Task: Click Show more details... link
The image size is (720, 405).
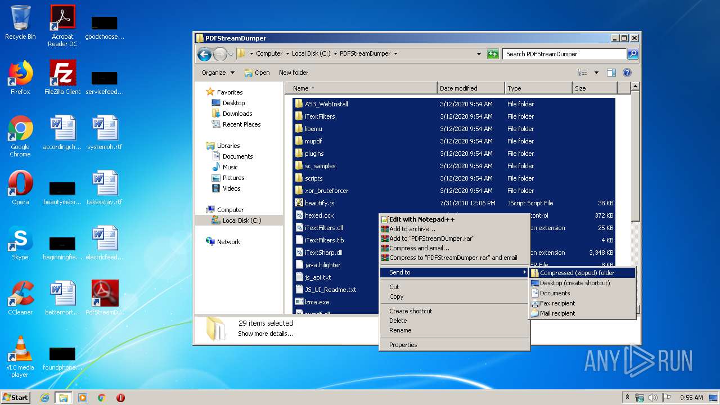Action: (x=265, y=334)
